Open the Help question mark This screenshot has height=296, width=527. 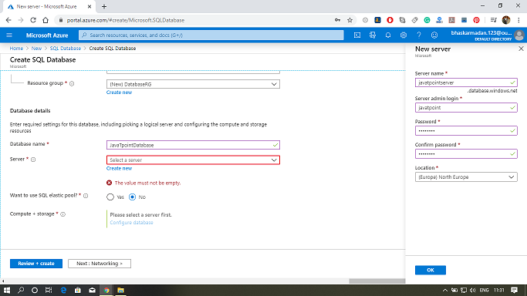pyautogui.click(x=419, y=35)
